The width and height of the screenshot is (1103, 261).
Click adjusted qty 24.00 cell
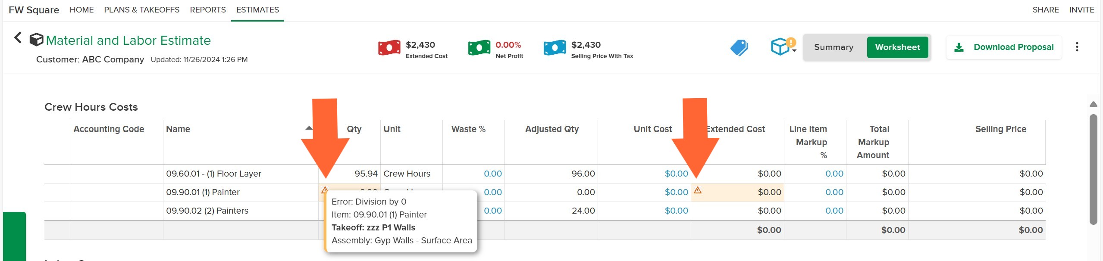(x=583, y=211)
